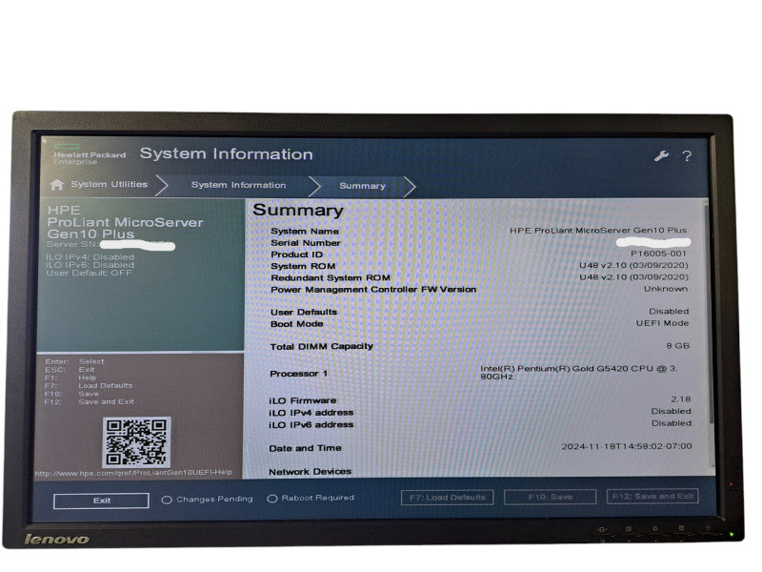Open the ProLiantGen10UEFI-Help URL link
This screenshot has width=762, height=572.
pos(133,472)
